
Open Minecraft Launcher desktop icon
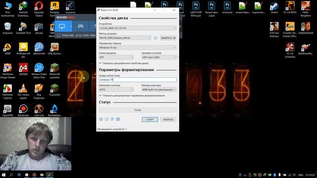point(54,71)
